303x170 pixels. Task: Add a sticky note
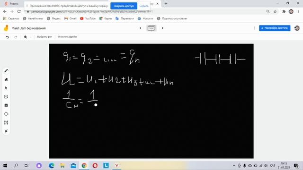6,96
